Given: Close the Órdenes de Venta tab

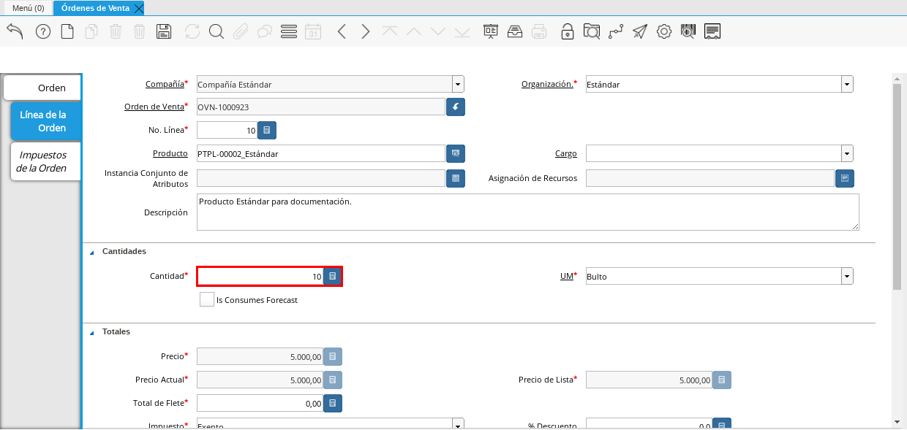Looking at the screenshot, I should 139,8.
